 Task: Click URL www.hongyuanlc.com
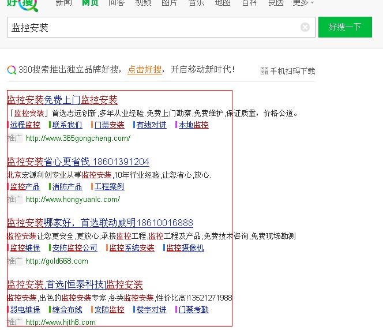tap(73, 200)
